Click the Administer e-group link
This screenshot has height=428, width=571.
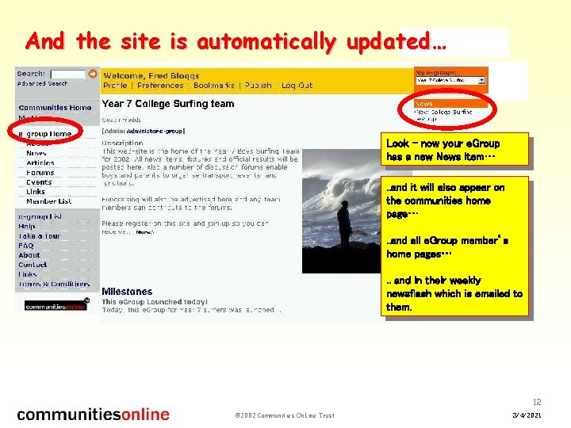[x=155, y=131]
